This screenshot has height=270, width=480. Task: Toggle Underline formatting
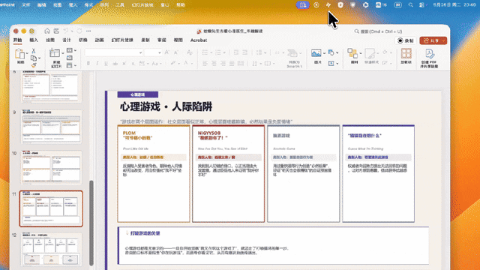pos(106,64)
